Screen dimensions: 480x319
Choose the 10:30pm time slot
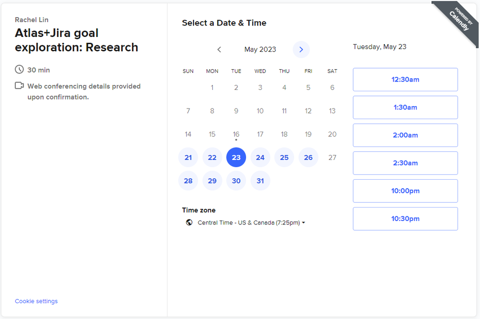point(406,219)
